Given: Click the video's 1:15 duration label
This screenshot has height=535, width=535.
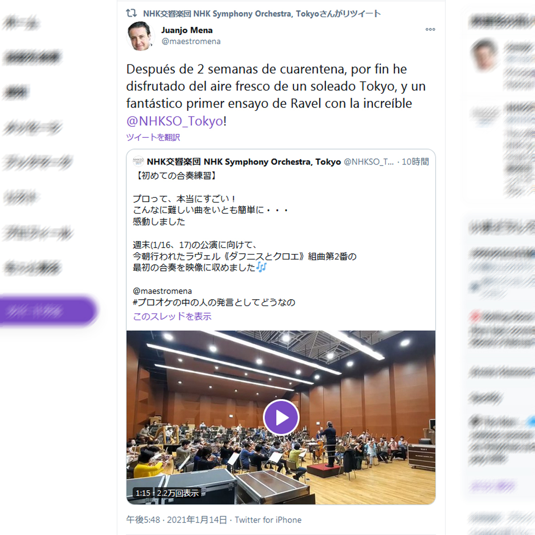Looking at the screenshot, I should pos(143,493).
